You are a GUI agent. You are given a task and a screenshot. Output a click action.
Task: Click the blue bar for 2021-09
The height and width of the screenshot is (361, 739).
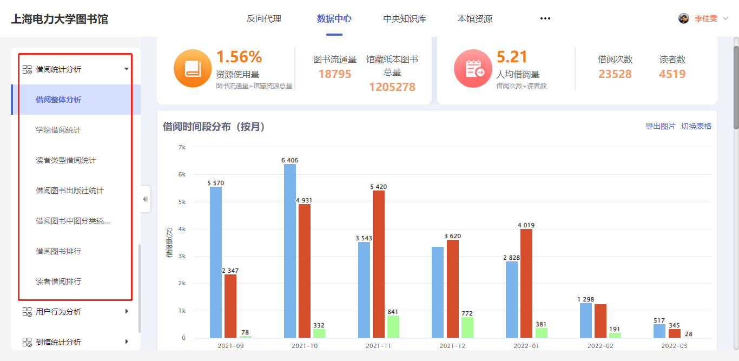216,262
